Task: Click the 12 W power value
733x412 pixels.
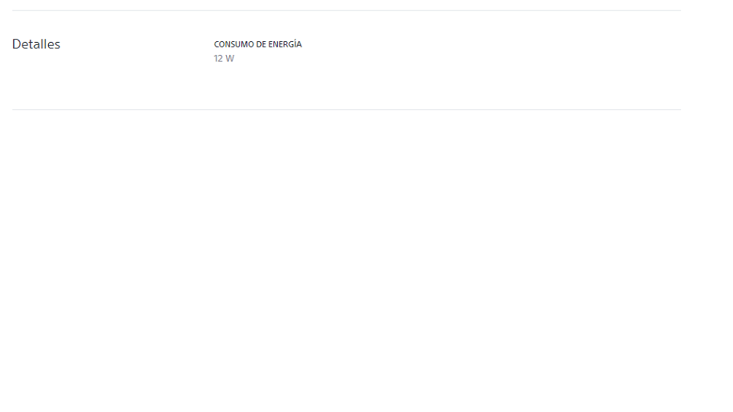Action: point(224,59)
